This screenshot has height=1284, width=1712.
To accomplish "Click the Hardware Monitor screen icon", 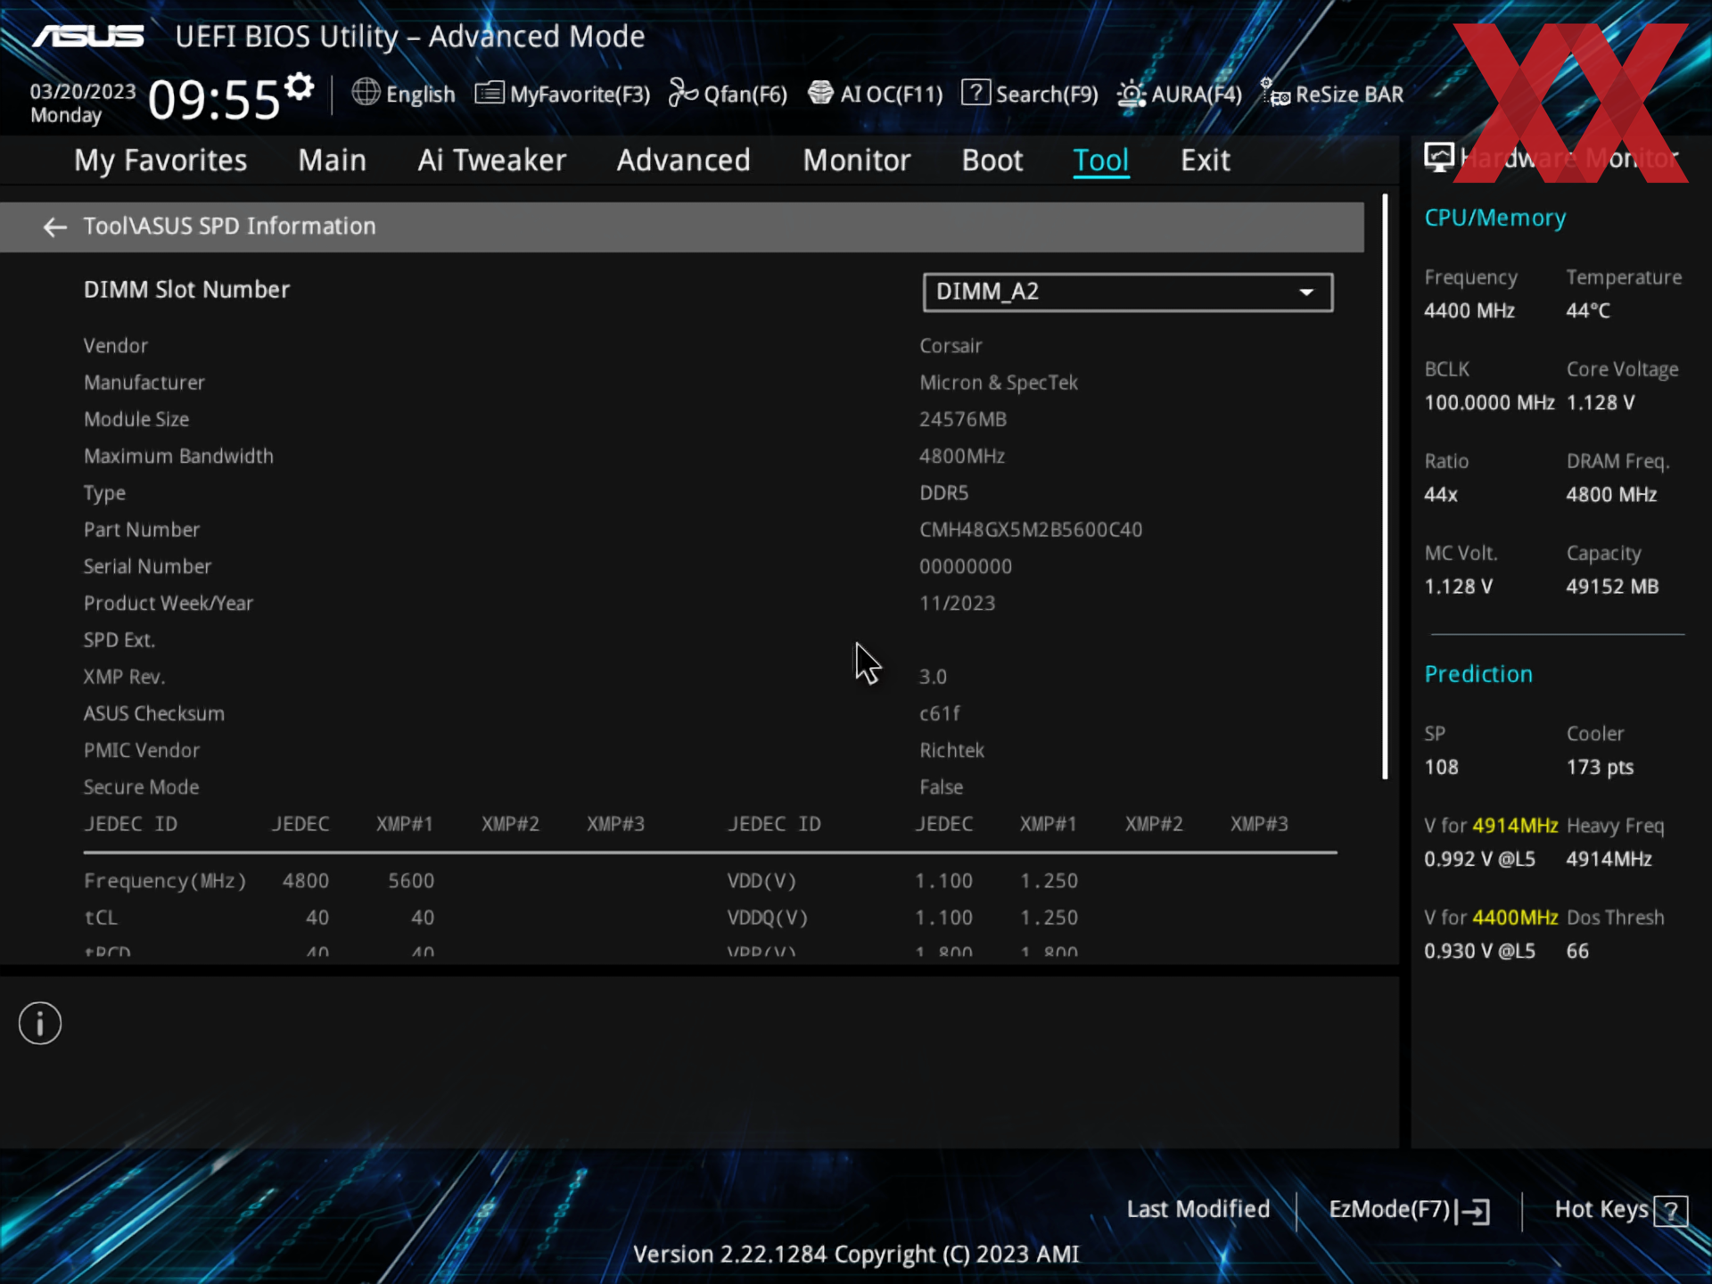I will [1438, 158].
